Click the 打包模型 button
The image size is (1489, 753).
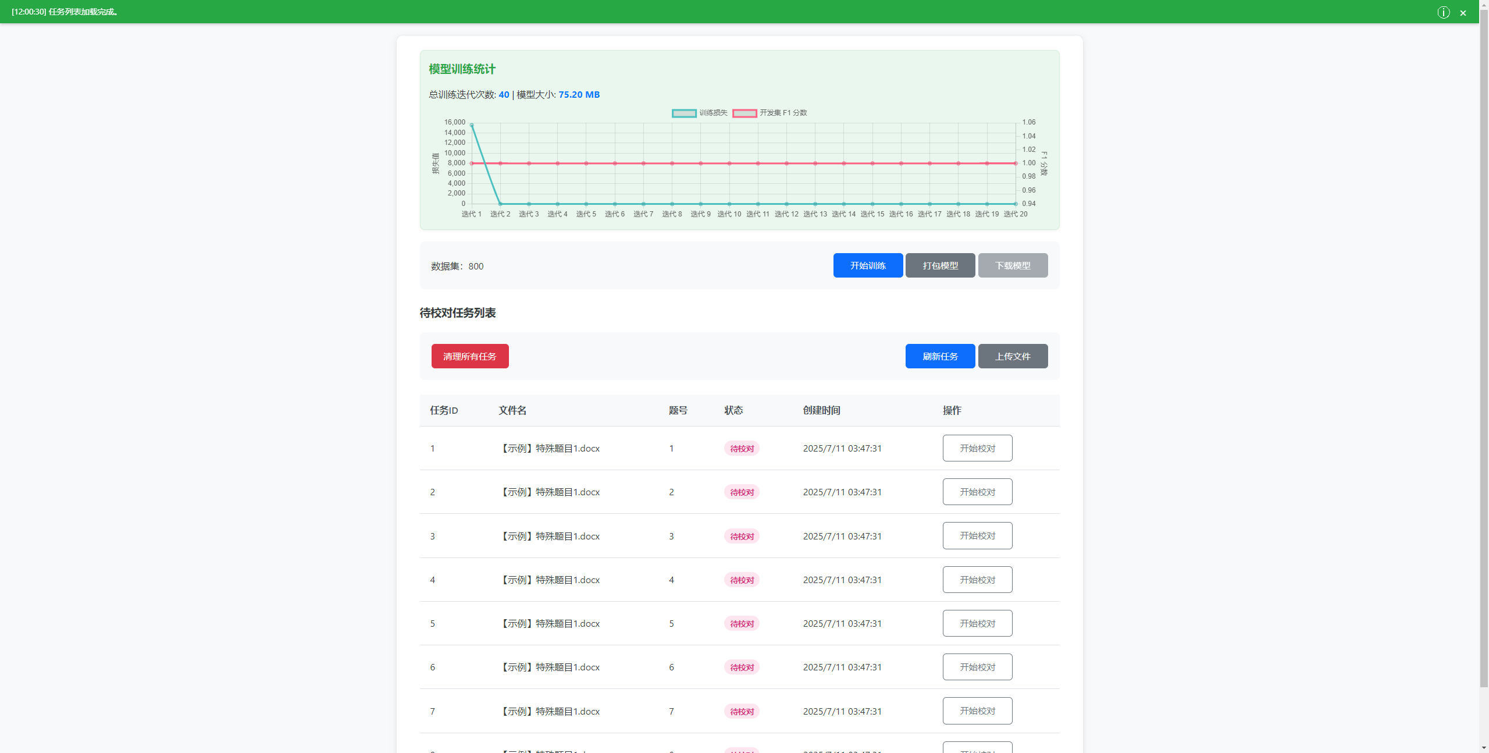(x=940, y=265)
